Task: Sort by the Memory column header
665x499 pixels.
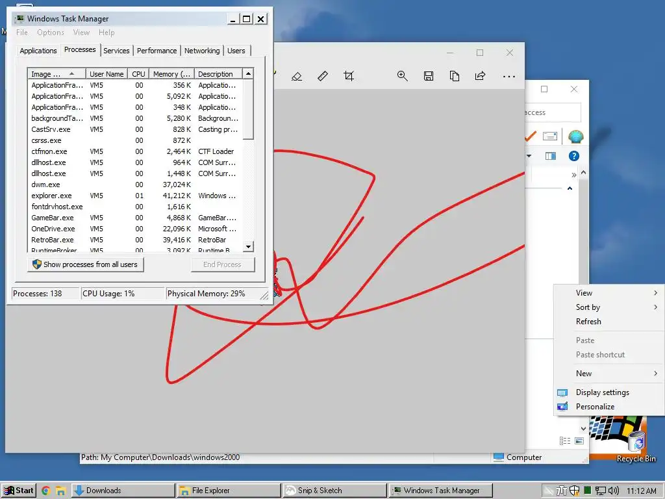Action: (x=171, y=74)
